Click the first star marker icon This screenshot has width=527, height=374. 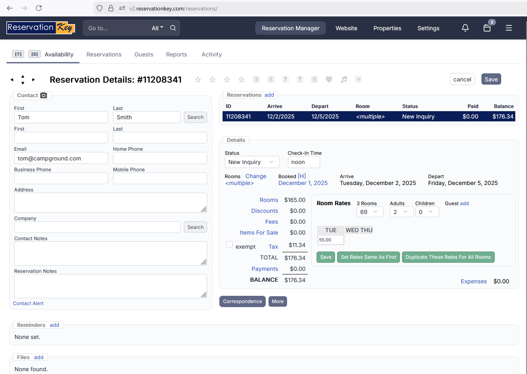click(x=198, y=79)
